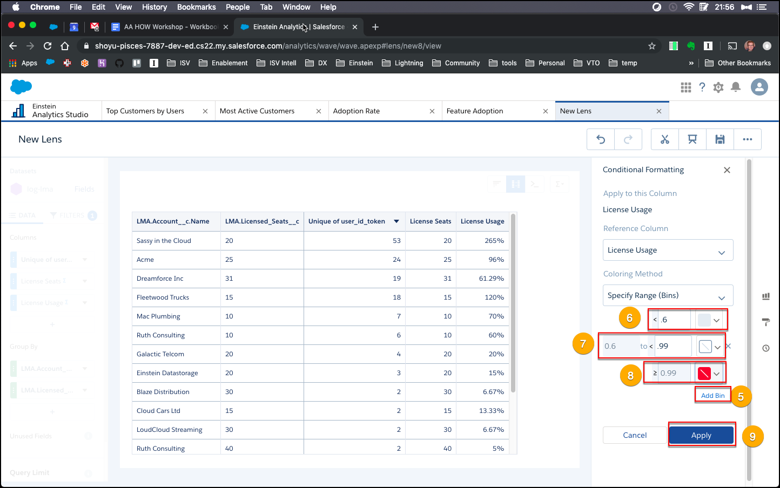The height and width of the screenshot is (488, 780).
Task: Go back to previous page in Chrome
Action: tap(14, 46)
